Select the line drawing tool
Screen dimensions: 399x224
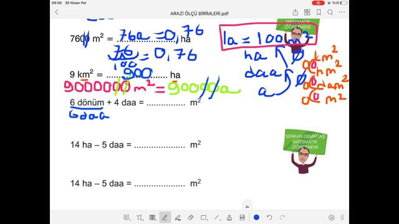point(216,217)
